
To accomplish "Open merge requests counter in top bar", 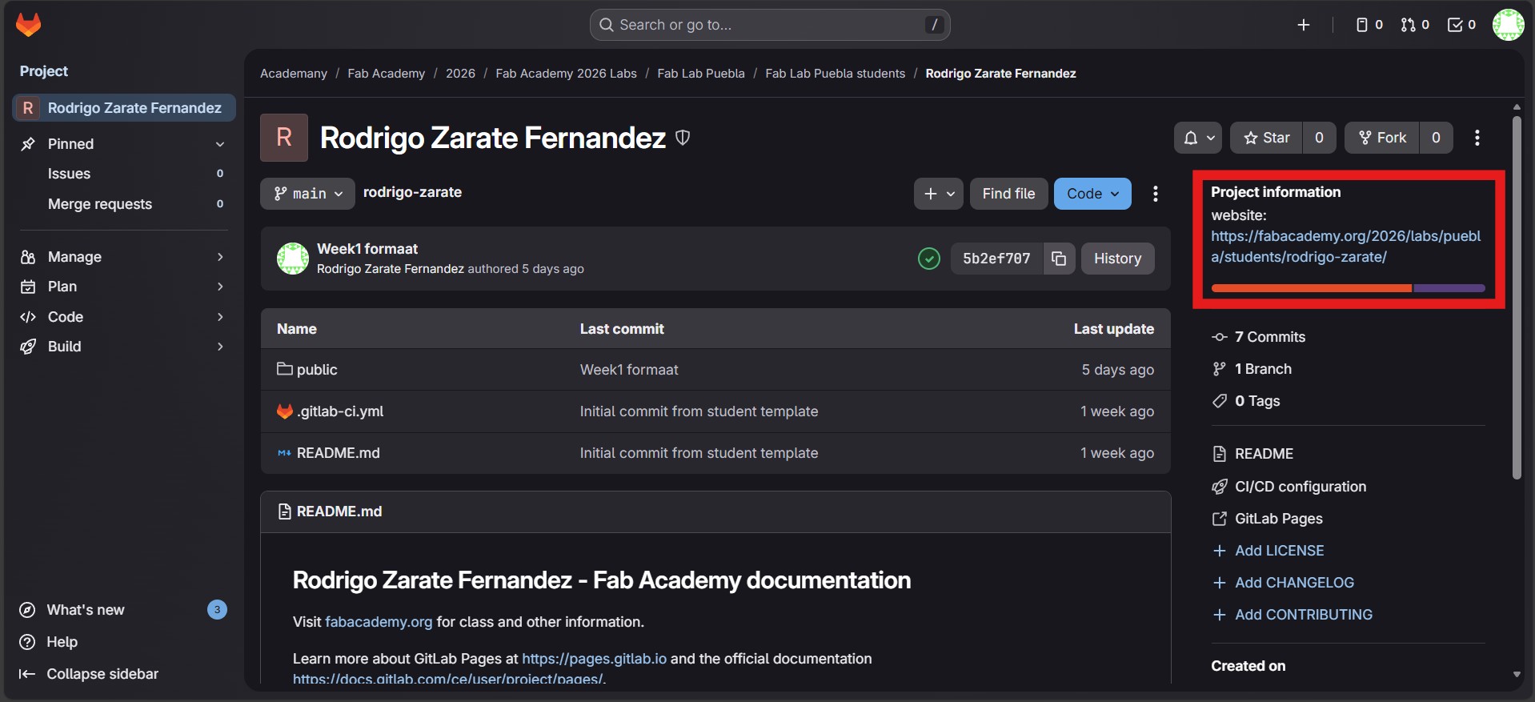I will point(1415,25).
